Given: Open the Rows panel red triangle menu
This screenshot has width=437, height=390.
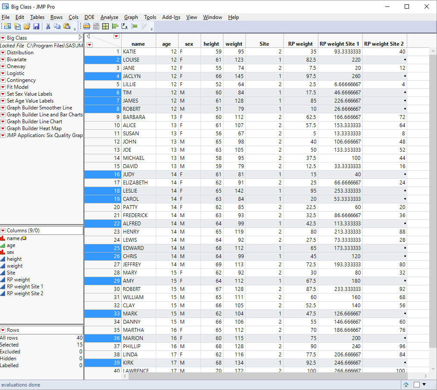Looking at the screenshot, I should click(4, 330).
